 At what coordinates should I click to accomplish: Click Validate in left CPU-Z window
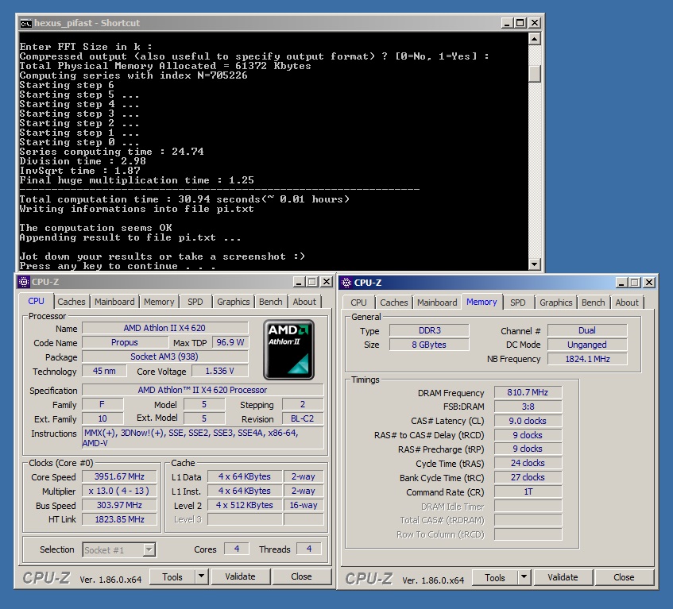point(240,576)
